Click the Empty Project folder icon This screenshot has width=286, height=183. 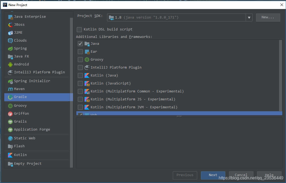(10, 164)
